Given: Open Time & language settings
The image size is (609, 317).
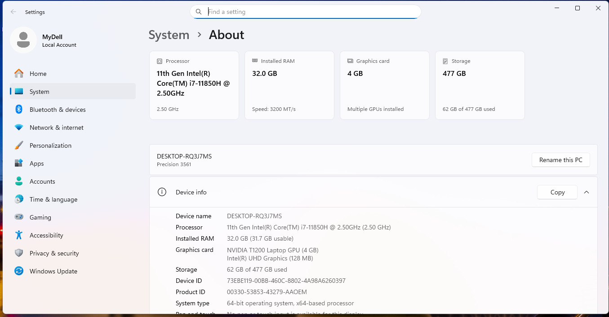Looking at the screenshot, I should click(x=73, y=199).
